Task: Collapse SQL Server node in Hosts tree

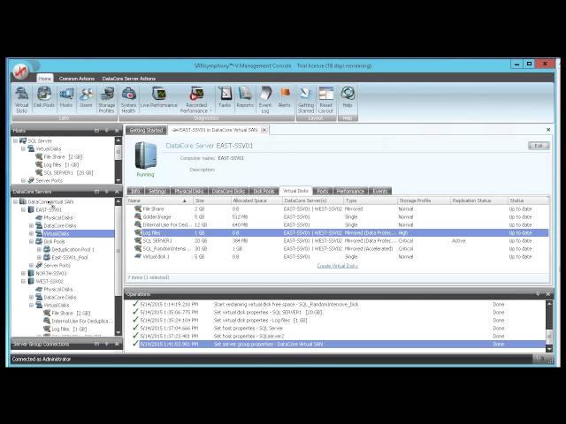Action: coord(16,140)
